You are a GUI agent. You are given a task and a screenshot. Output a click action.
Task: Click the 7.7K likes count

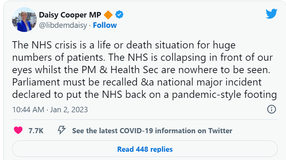[36, 131]
